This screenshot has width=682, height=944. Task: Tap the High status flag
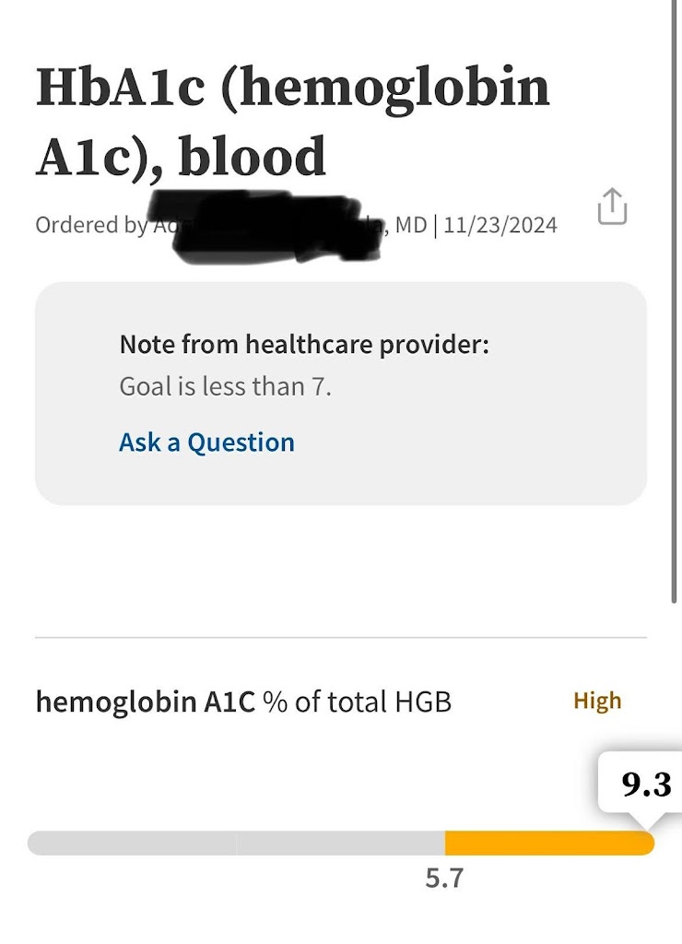tap(597, 702)
